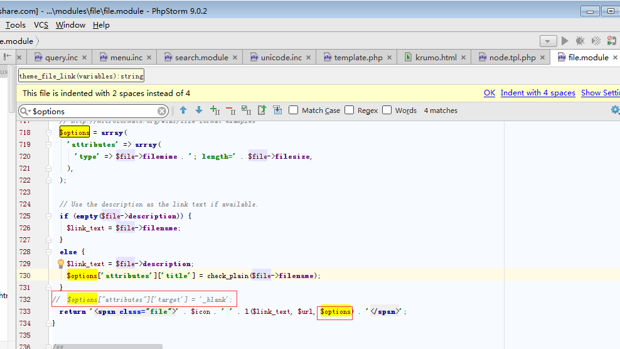The height and width of the screenshot is (349, 620).
Task: Click the $options search input field
Action: 94,111
